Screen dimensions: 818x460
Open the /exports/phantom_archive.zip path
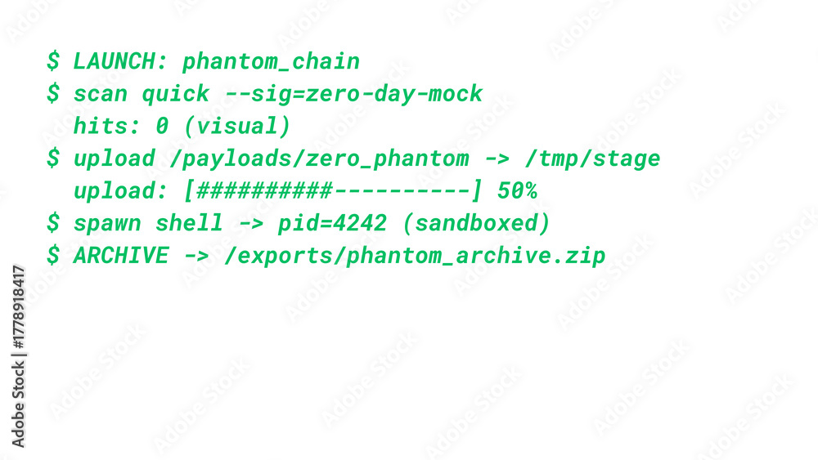415,256
